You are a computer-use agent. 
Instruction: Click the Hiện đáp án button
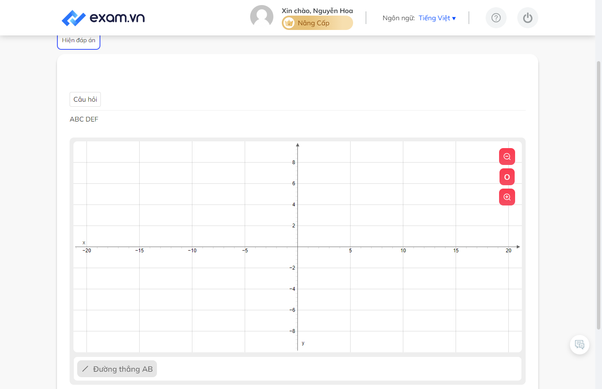click(78, 41)
